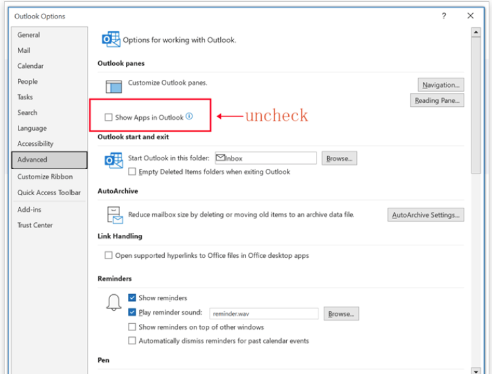Click the help question mark icon

(x=444, y=16)
